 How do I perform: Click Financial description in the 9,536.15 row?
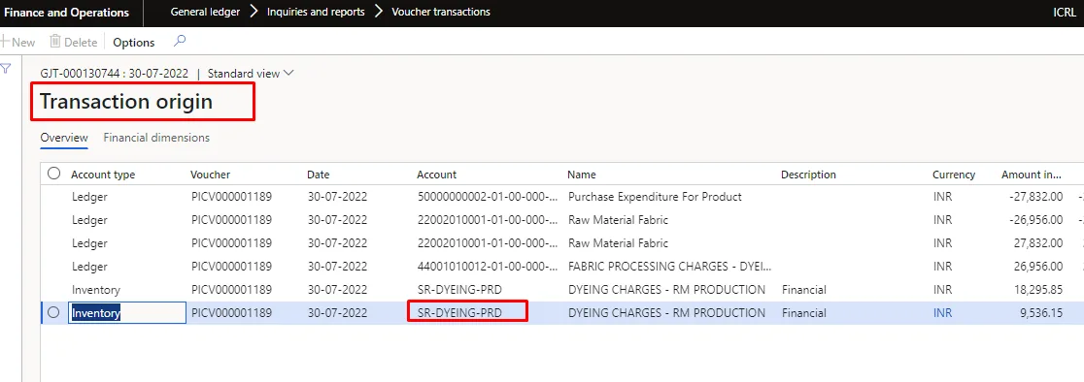[x=804, y=313]
